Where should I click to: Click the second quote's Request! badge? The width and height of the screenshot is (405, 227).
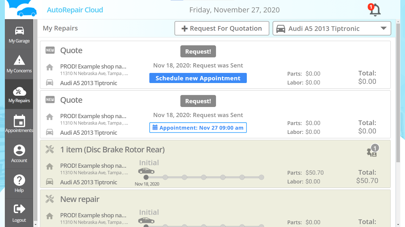click(198, 101)
